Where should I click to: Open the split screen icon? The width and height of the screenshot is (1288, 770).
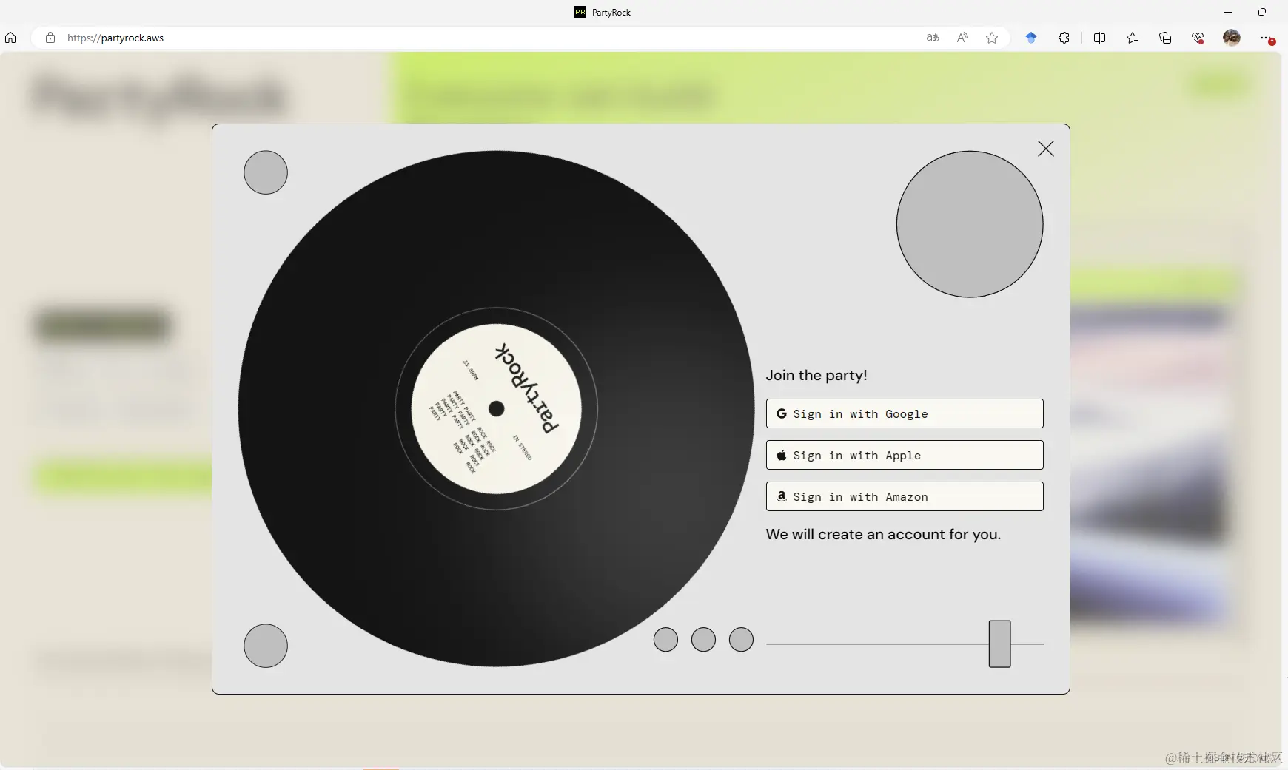[x=1099, y=38]
